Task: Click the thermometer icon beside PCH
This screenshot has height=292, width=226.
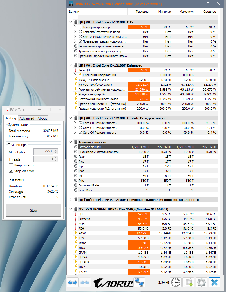Action: point(76,229)
